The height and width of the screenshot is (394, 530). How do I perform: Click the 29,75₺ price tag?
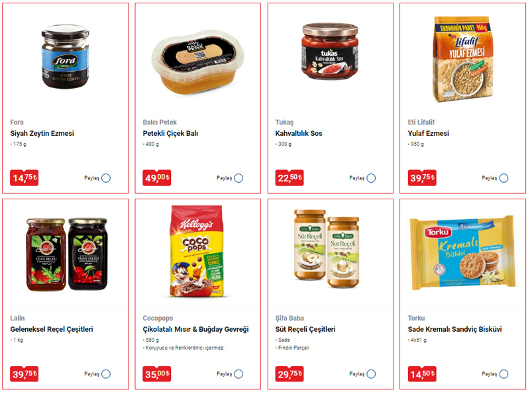pos(290,373)
